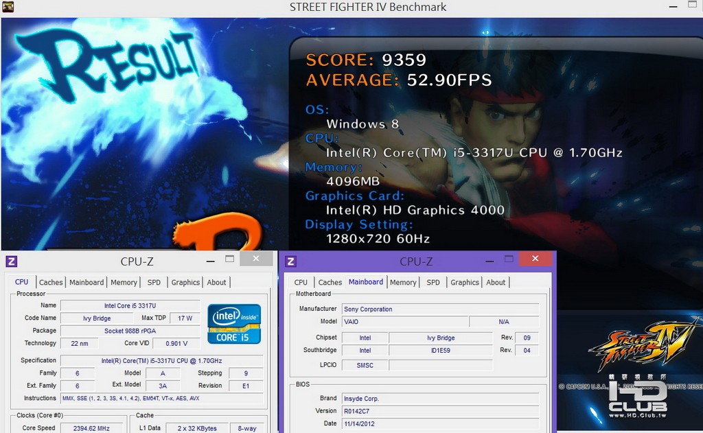Click the Chipset 'Ivy Bridge' field in Mainboard tab

click(441, 338)
